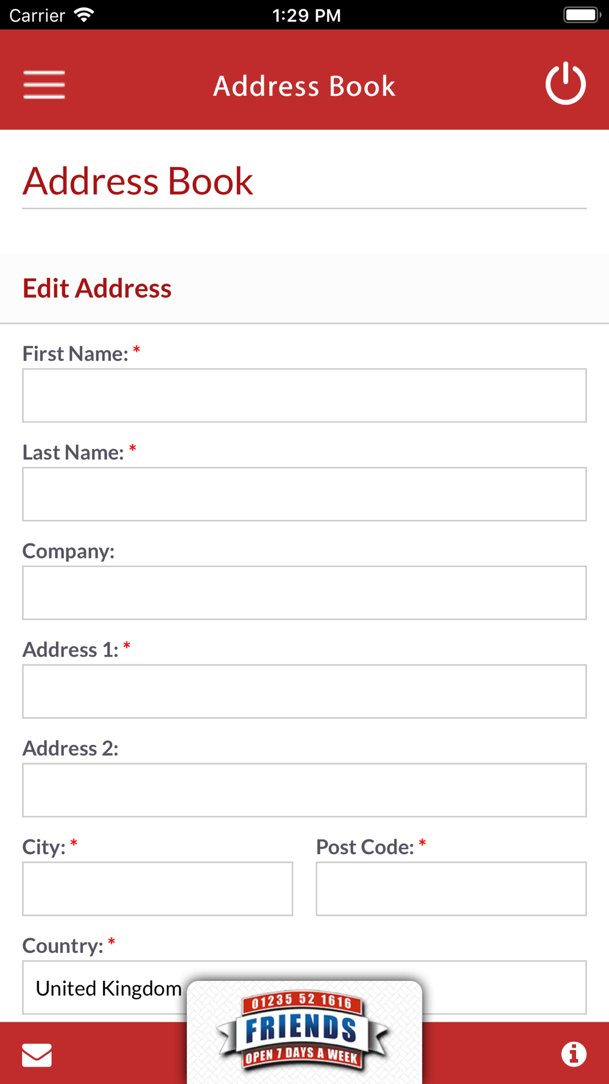Tap the Address Book header bar title
The image size is (609, 1084).
(304, 86)
